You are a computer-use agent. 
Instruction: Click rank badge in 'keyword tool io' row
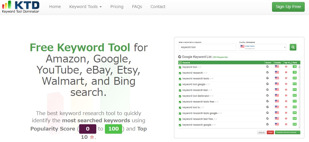tap(295, 107)
